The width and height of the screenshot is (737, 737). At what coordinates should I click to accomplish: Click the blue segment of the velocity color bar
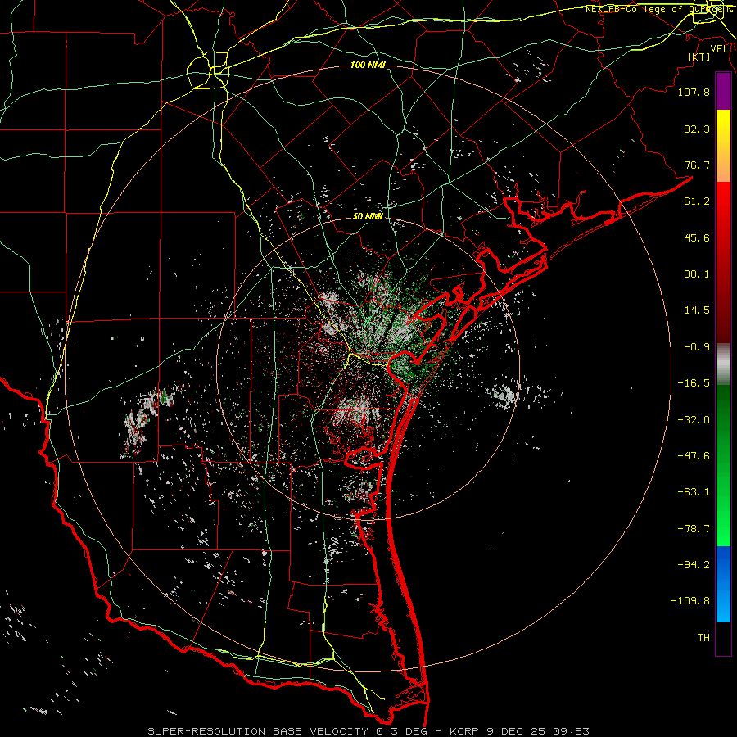click(x=723, y=584)
